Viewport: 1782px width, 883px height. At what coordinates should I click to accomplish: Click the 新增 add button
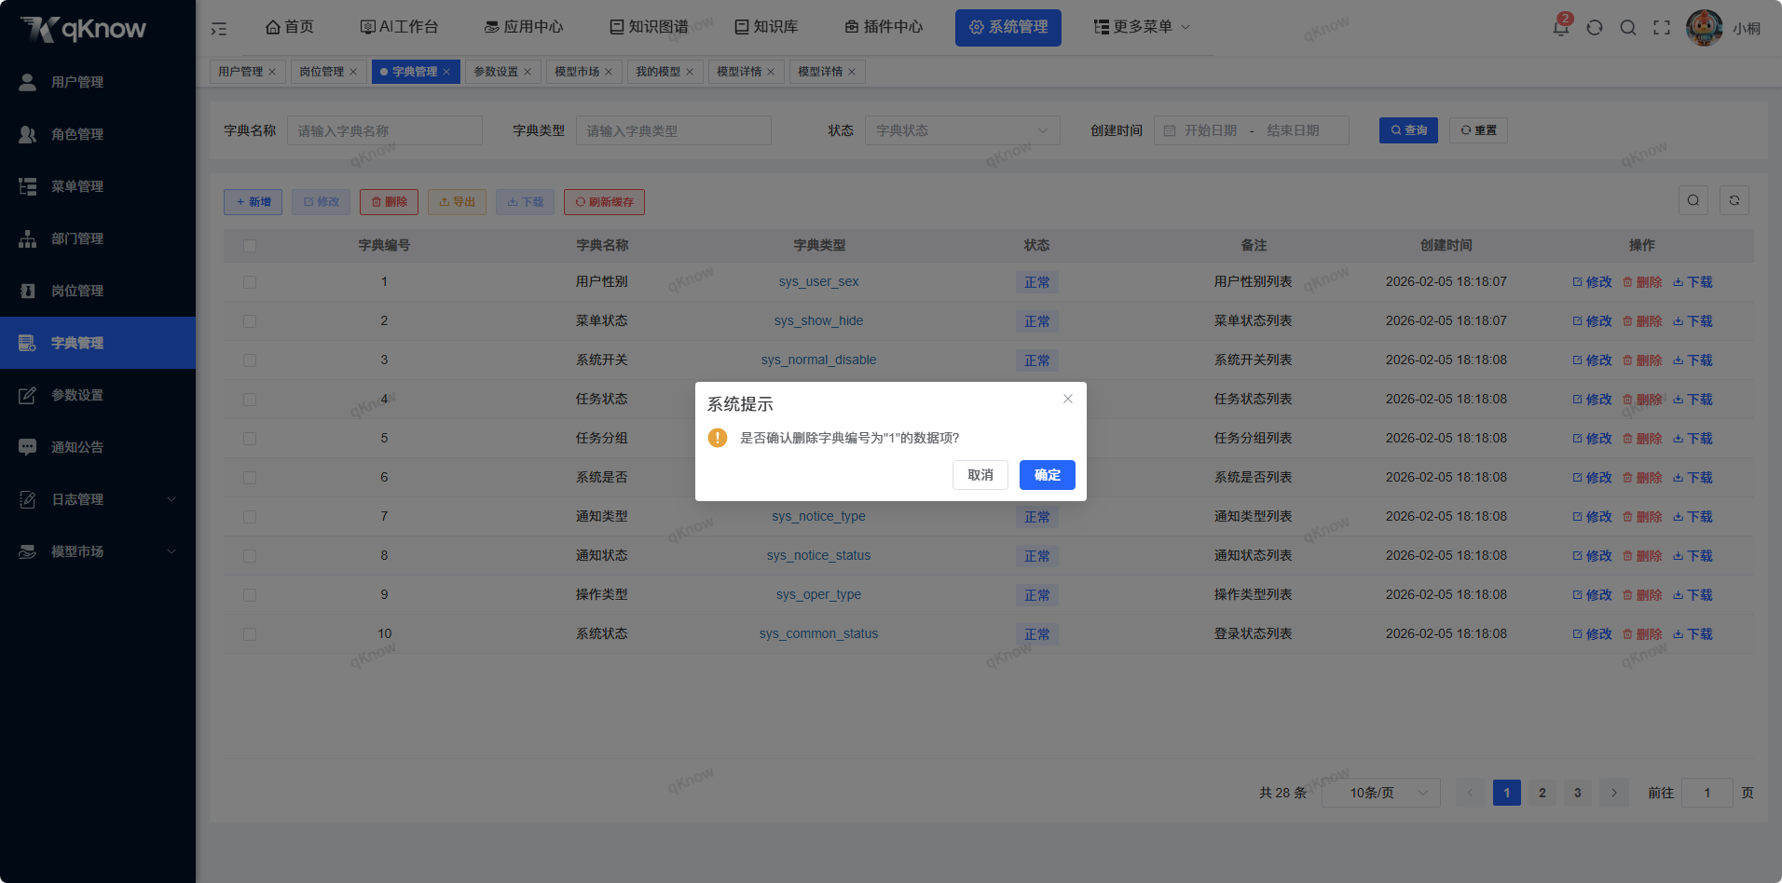coord(253,202)
